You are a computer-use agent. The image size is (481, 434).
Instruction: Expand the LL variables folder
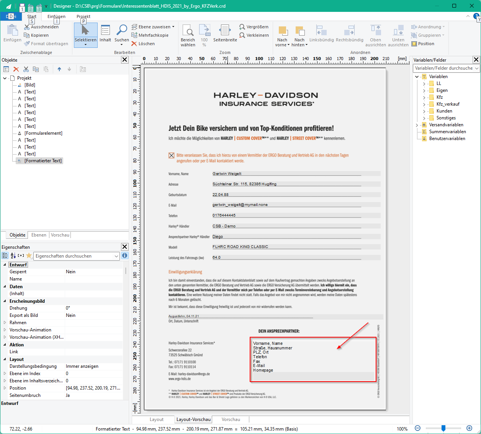[x=424, y=83]
